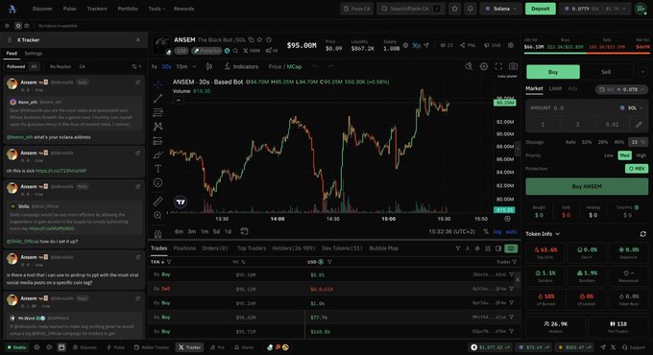Toggle MEV protection
653x355 pixels.
(x=637, y=169)
